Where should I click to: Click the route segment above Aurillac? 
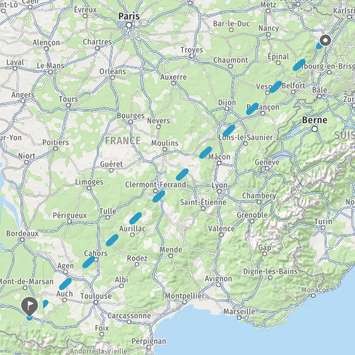[135, 218]
